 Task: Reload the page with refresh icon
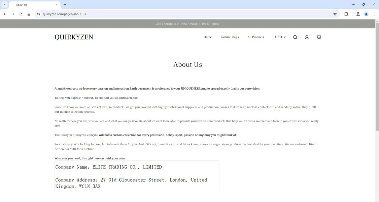tap(21, 14)
